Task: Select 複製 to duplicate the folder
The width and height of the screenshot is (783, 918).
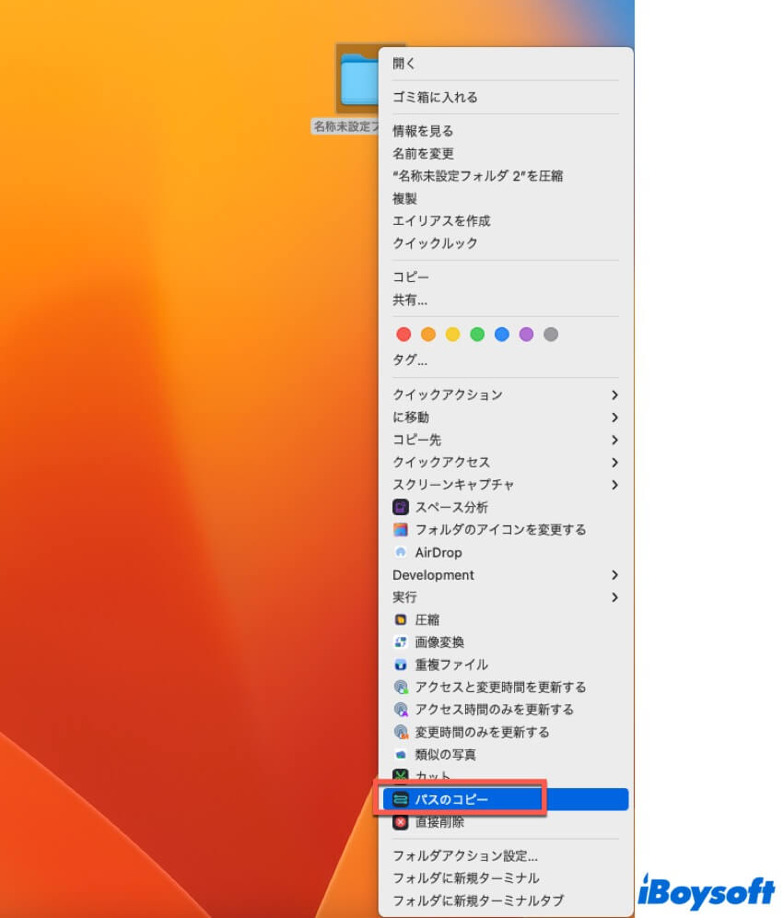Action: pos(404,198)
